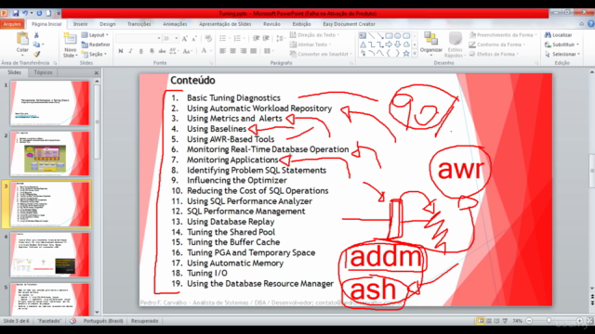Toggle text shadow formatting
This screenshot has height=334, width=595.
pyautogui.click(x=152, y=51)
